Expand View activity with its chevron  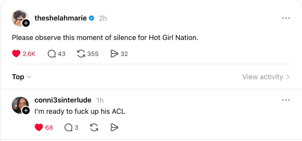pyautogui.click(x=288, y=77)
